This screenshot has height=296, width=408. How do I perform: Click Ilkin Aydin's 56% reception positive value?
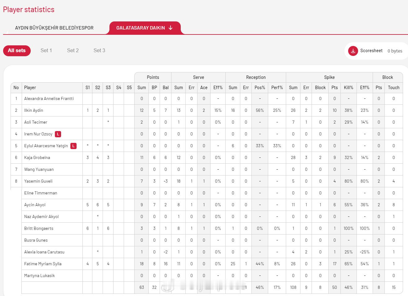pyautogui.click(x=260, y=110)
